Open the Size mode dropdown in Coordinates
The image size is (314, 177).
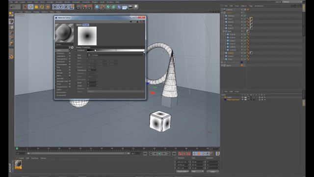(197, 172)
